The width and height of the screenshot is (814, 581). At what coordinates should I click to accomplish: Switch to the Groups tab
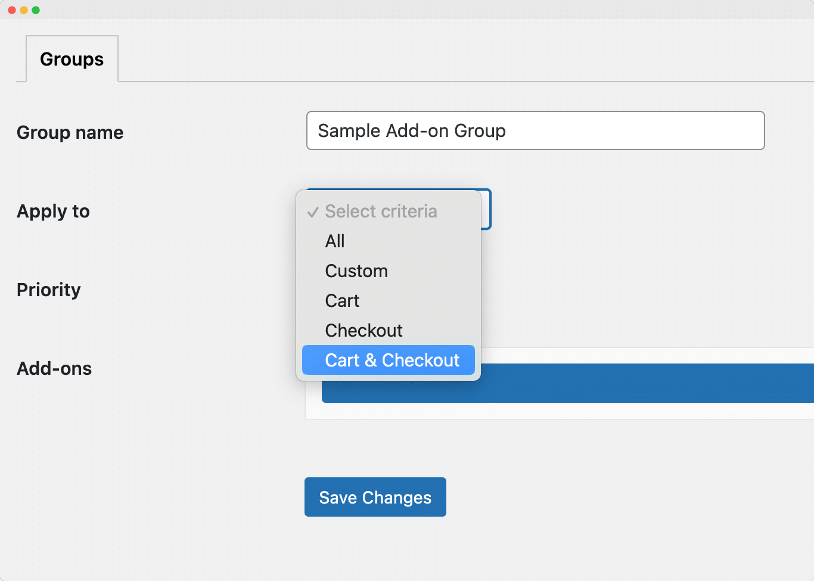point(72,58)
